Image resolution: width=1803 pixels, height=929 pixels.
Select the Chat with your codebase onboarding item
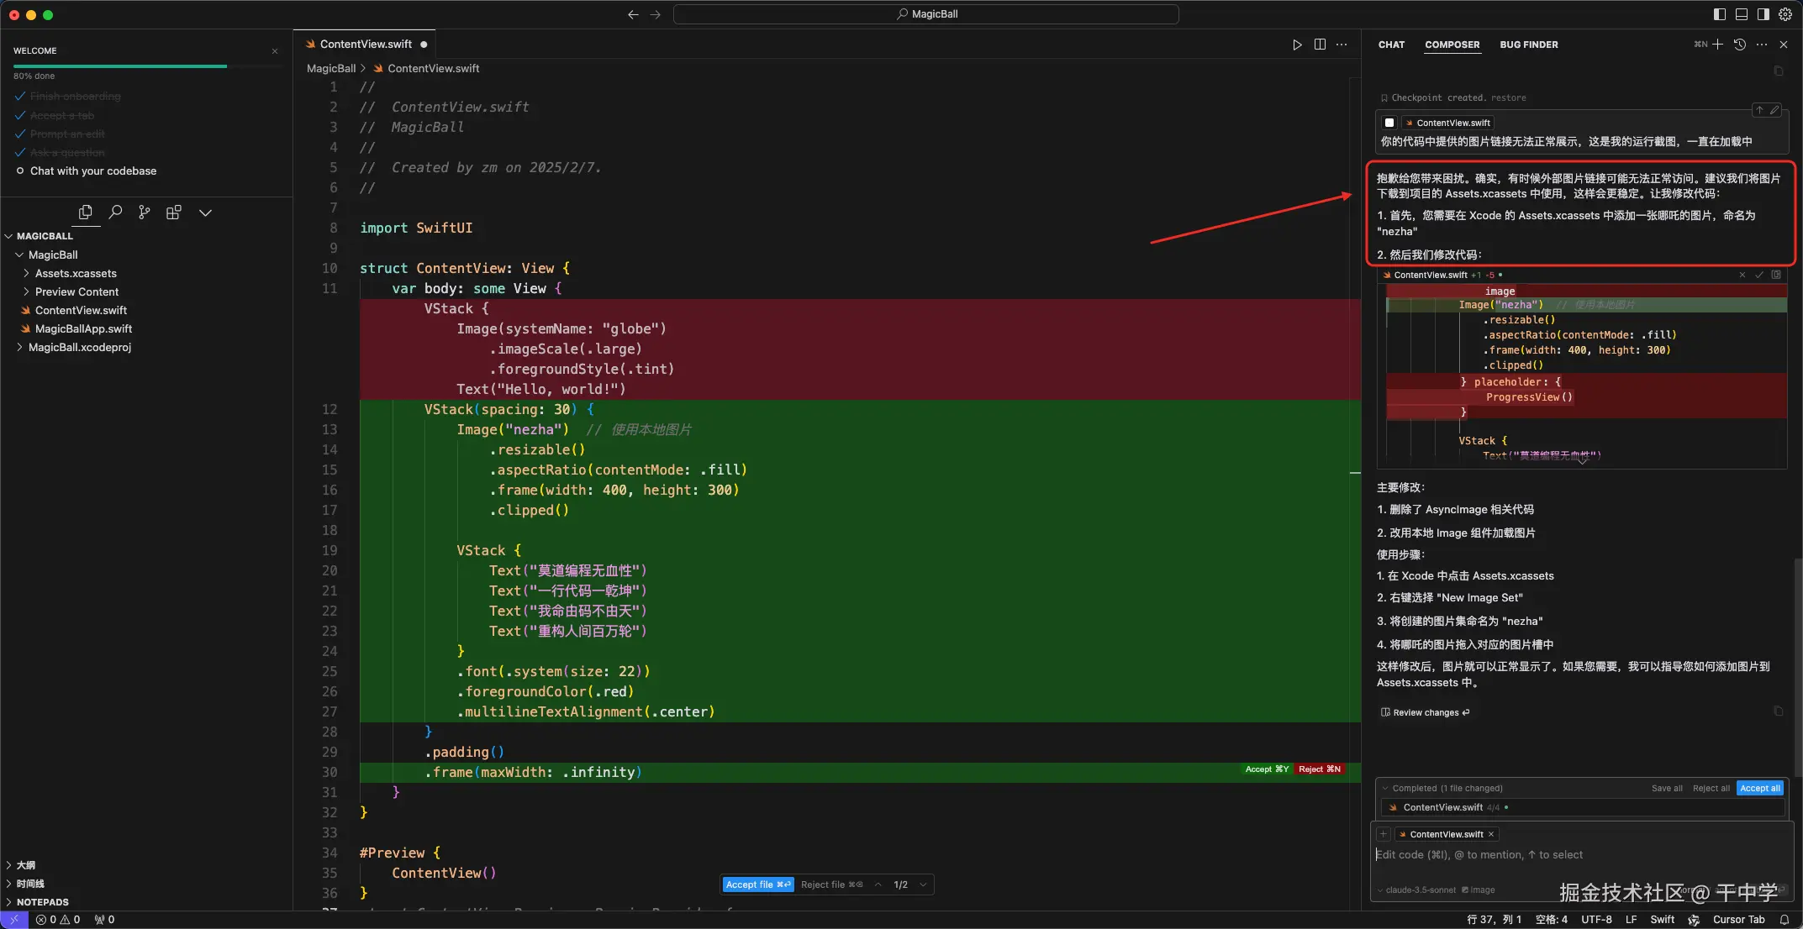click(x=93, y=171)
